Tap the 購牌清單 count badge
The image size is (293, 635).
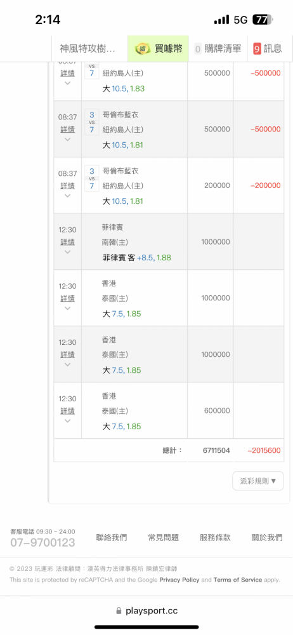pos(198,49)
